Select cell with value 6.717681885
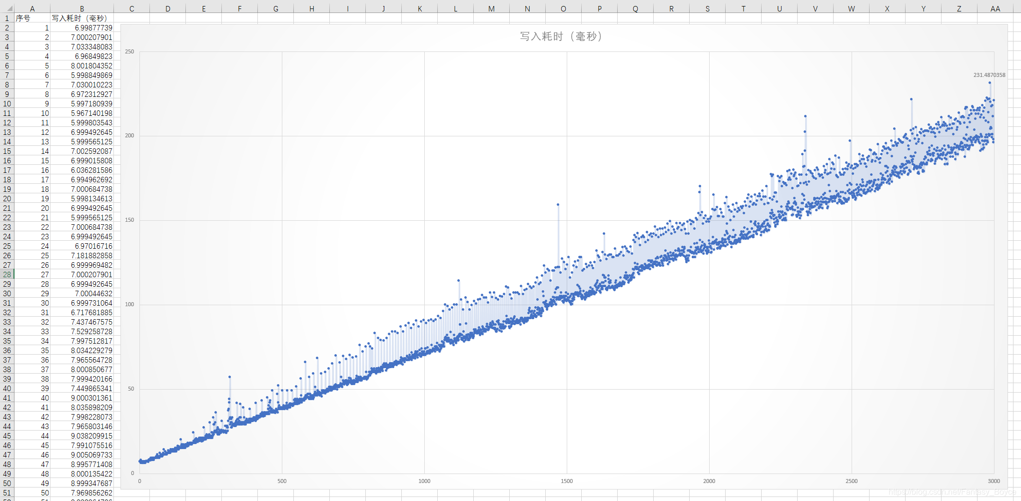This screenshot has width=1021, height=501. [82, 312]
